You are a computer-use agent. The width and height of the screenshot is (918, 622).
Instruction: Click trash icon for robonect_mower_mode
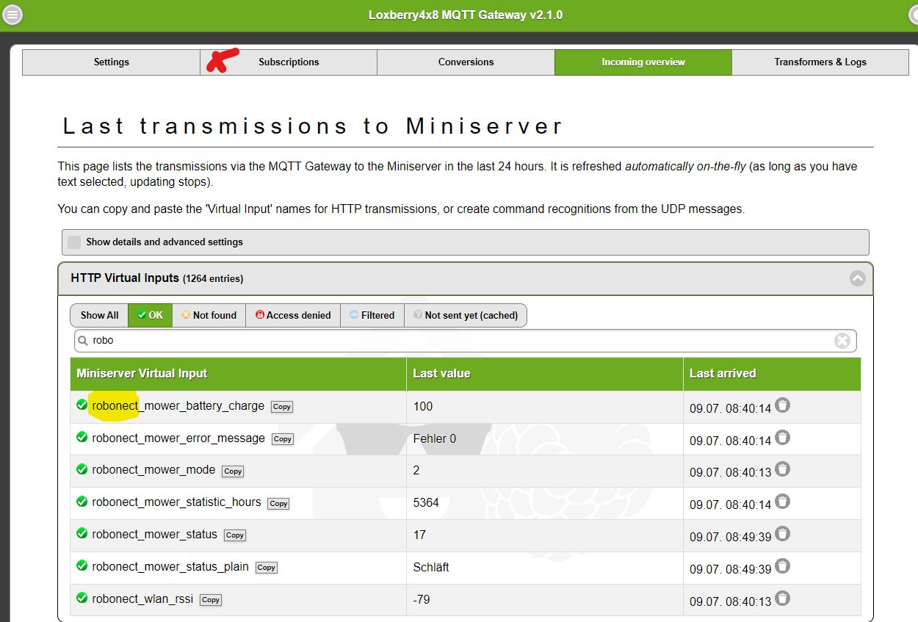pyautogui.click(x=783, y=469)
